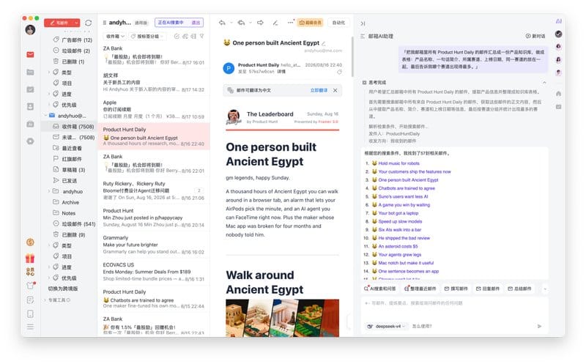
Task: Open the AI robot icon in sidebar
Action: [30, 124]
